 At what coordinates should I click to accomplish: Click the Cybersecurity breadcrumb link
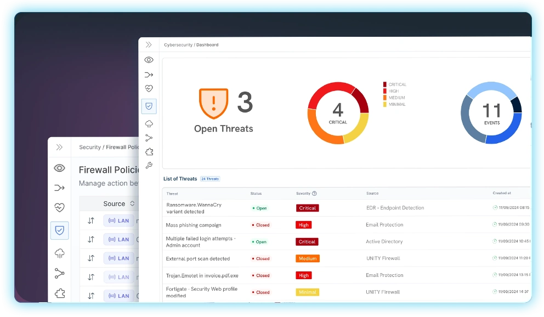[178, 45]
